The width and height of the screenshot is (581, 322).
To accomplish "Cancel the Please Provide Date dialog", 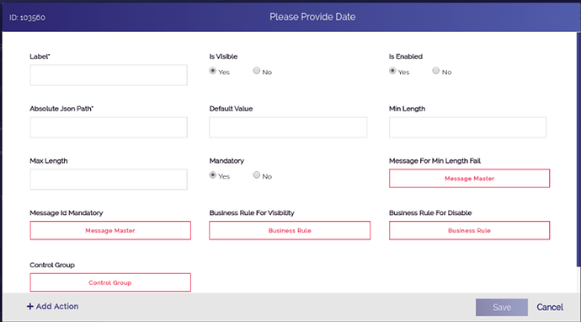I will [550, 307].
